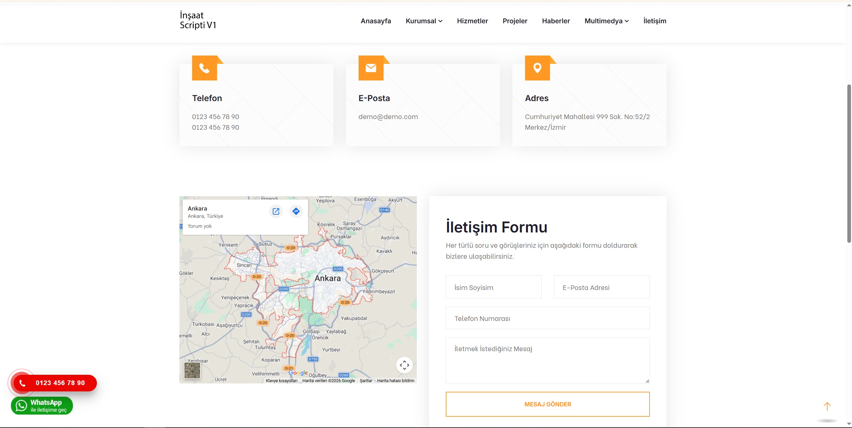Viewport: 852px width, 428px height.
Task: Click the blue directions icon on the map card
Action: click(x=296, y=212)
